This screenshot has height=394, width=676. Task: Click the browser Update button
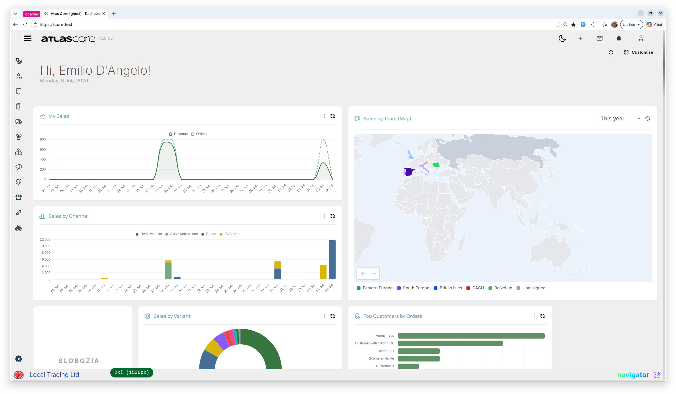[631, 25]
